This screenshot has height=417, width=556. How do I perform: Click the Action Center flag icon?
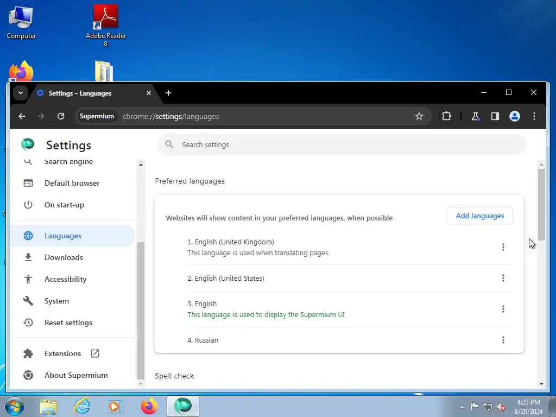click(x=475, y=407)
